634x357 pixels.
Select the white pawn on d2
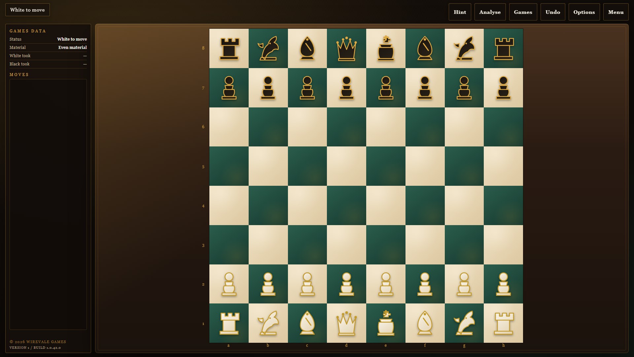coord(346,284)
